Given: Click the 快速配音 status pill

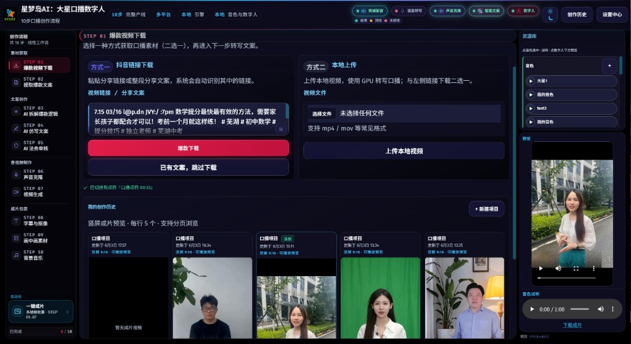Looking at the screenshot, I should tap(370, 11).
